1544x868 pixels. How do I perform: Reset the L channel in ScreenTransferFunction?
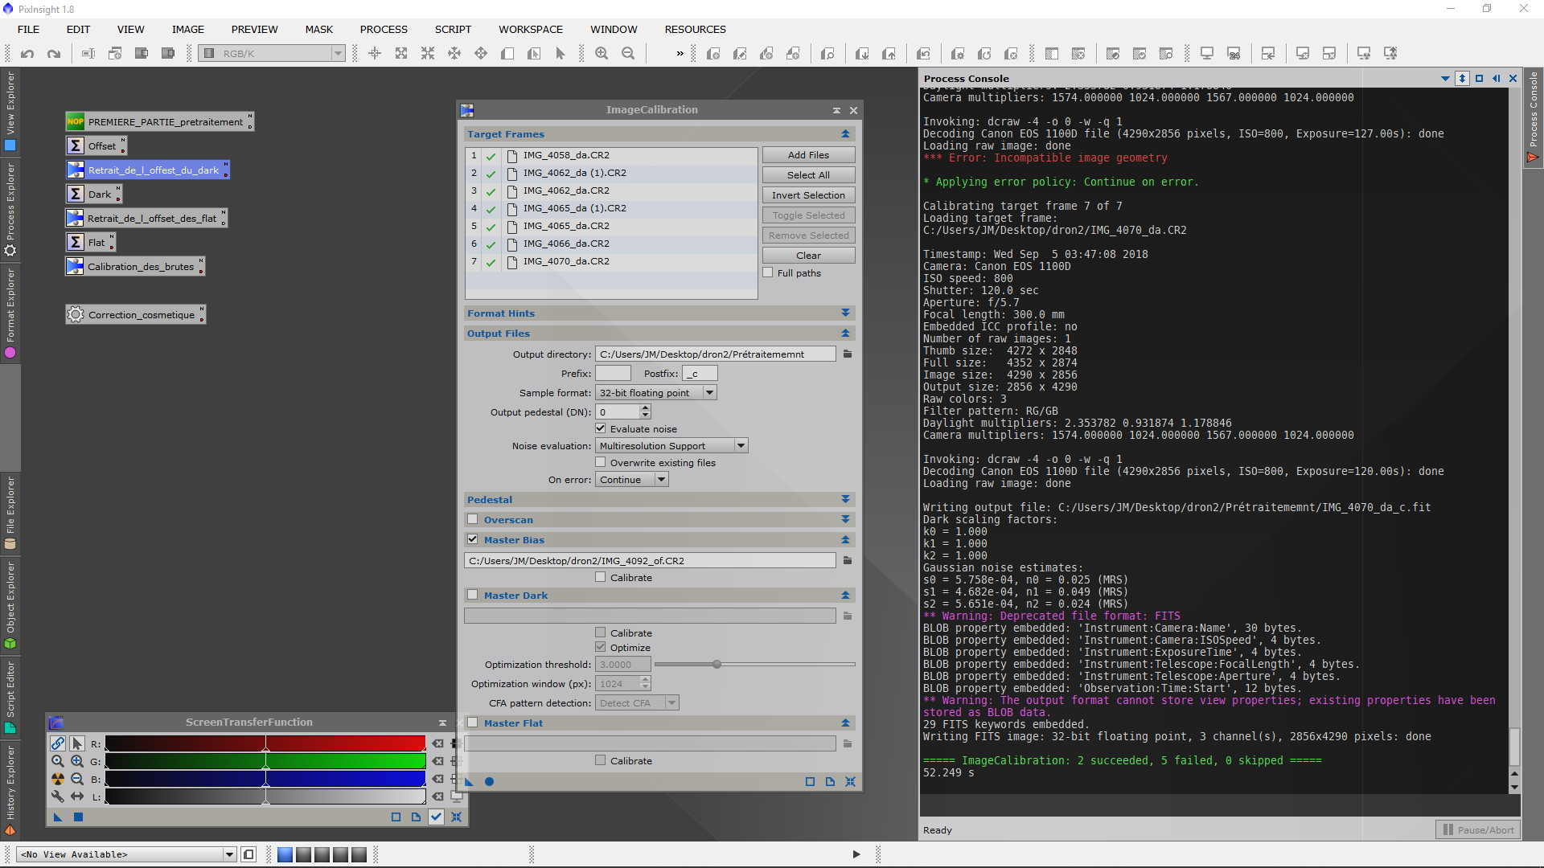click(437, 796)
